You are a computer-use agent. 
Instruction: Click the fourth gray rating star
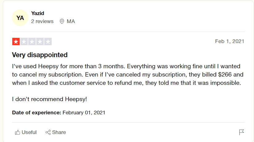coord(40,41)
